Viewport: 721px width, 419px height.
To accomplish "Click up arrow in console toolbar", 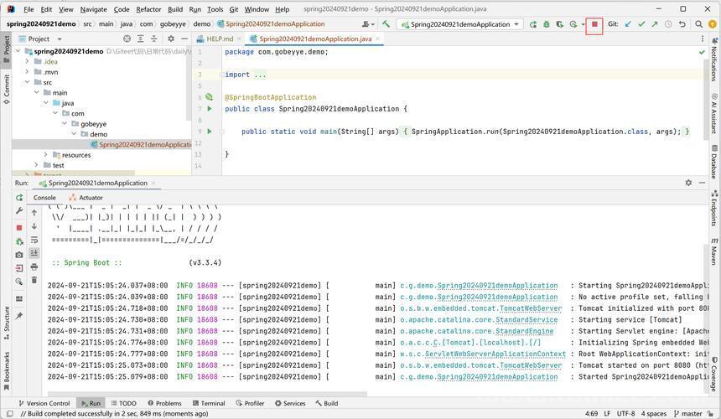I will 34,213.
